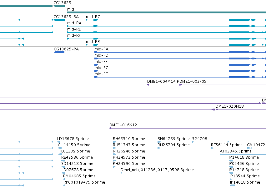Click the CG13625-PA protein feature
This screenshot has width=266, height=187.
pyautogui.click(x=59, y=52)
